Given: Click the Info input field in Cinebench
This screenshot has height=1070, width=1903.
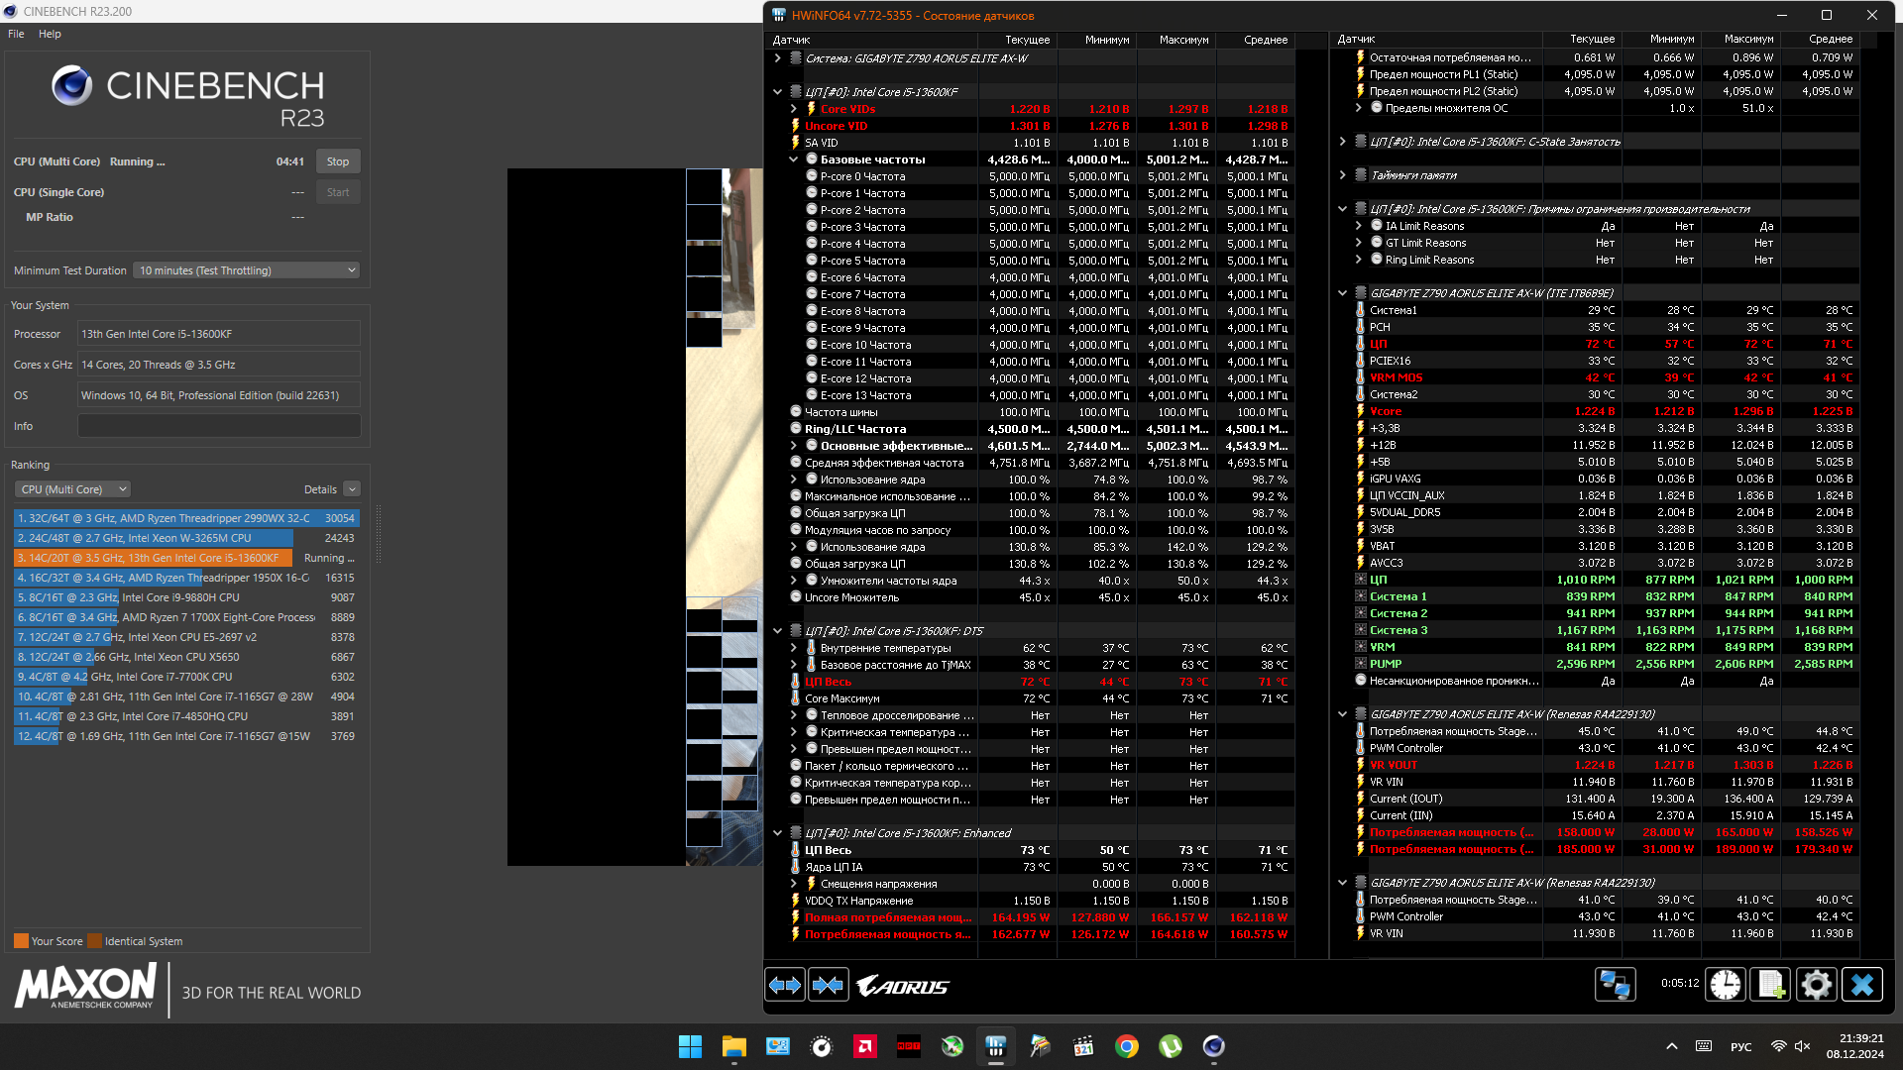Looking at the screenshot, I should point(219,426).
